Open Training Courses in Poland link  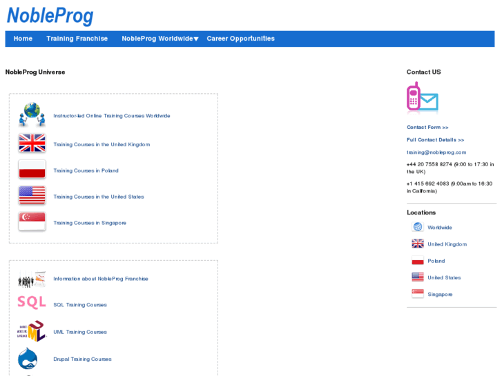tap(86, 170)
